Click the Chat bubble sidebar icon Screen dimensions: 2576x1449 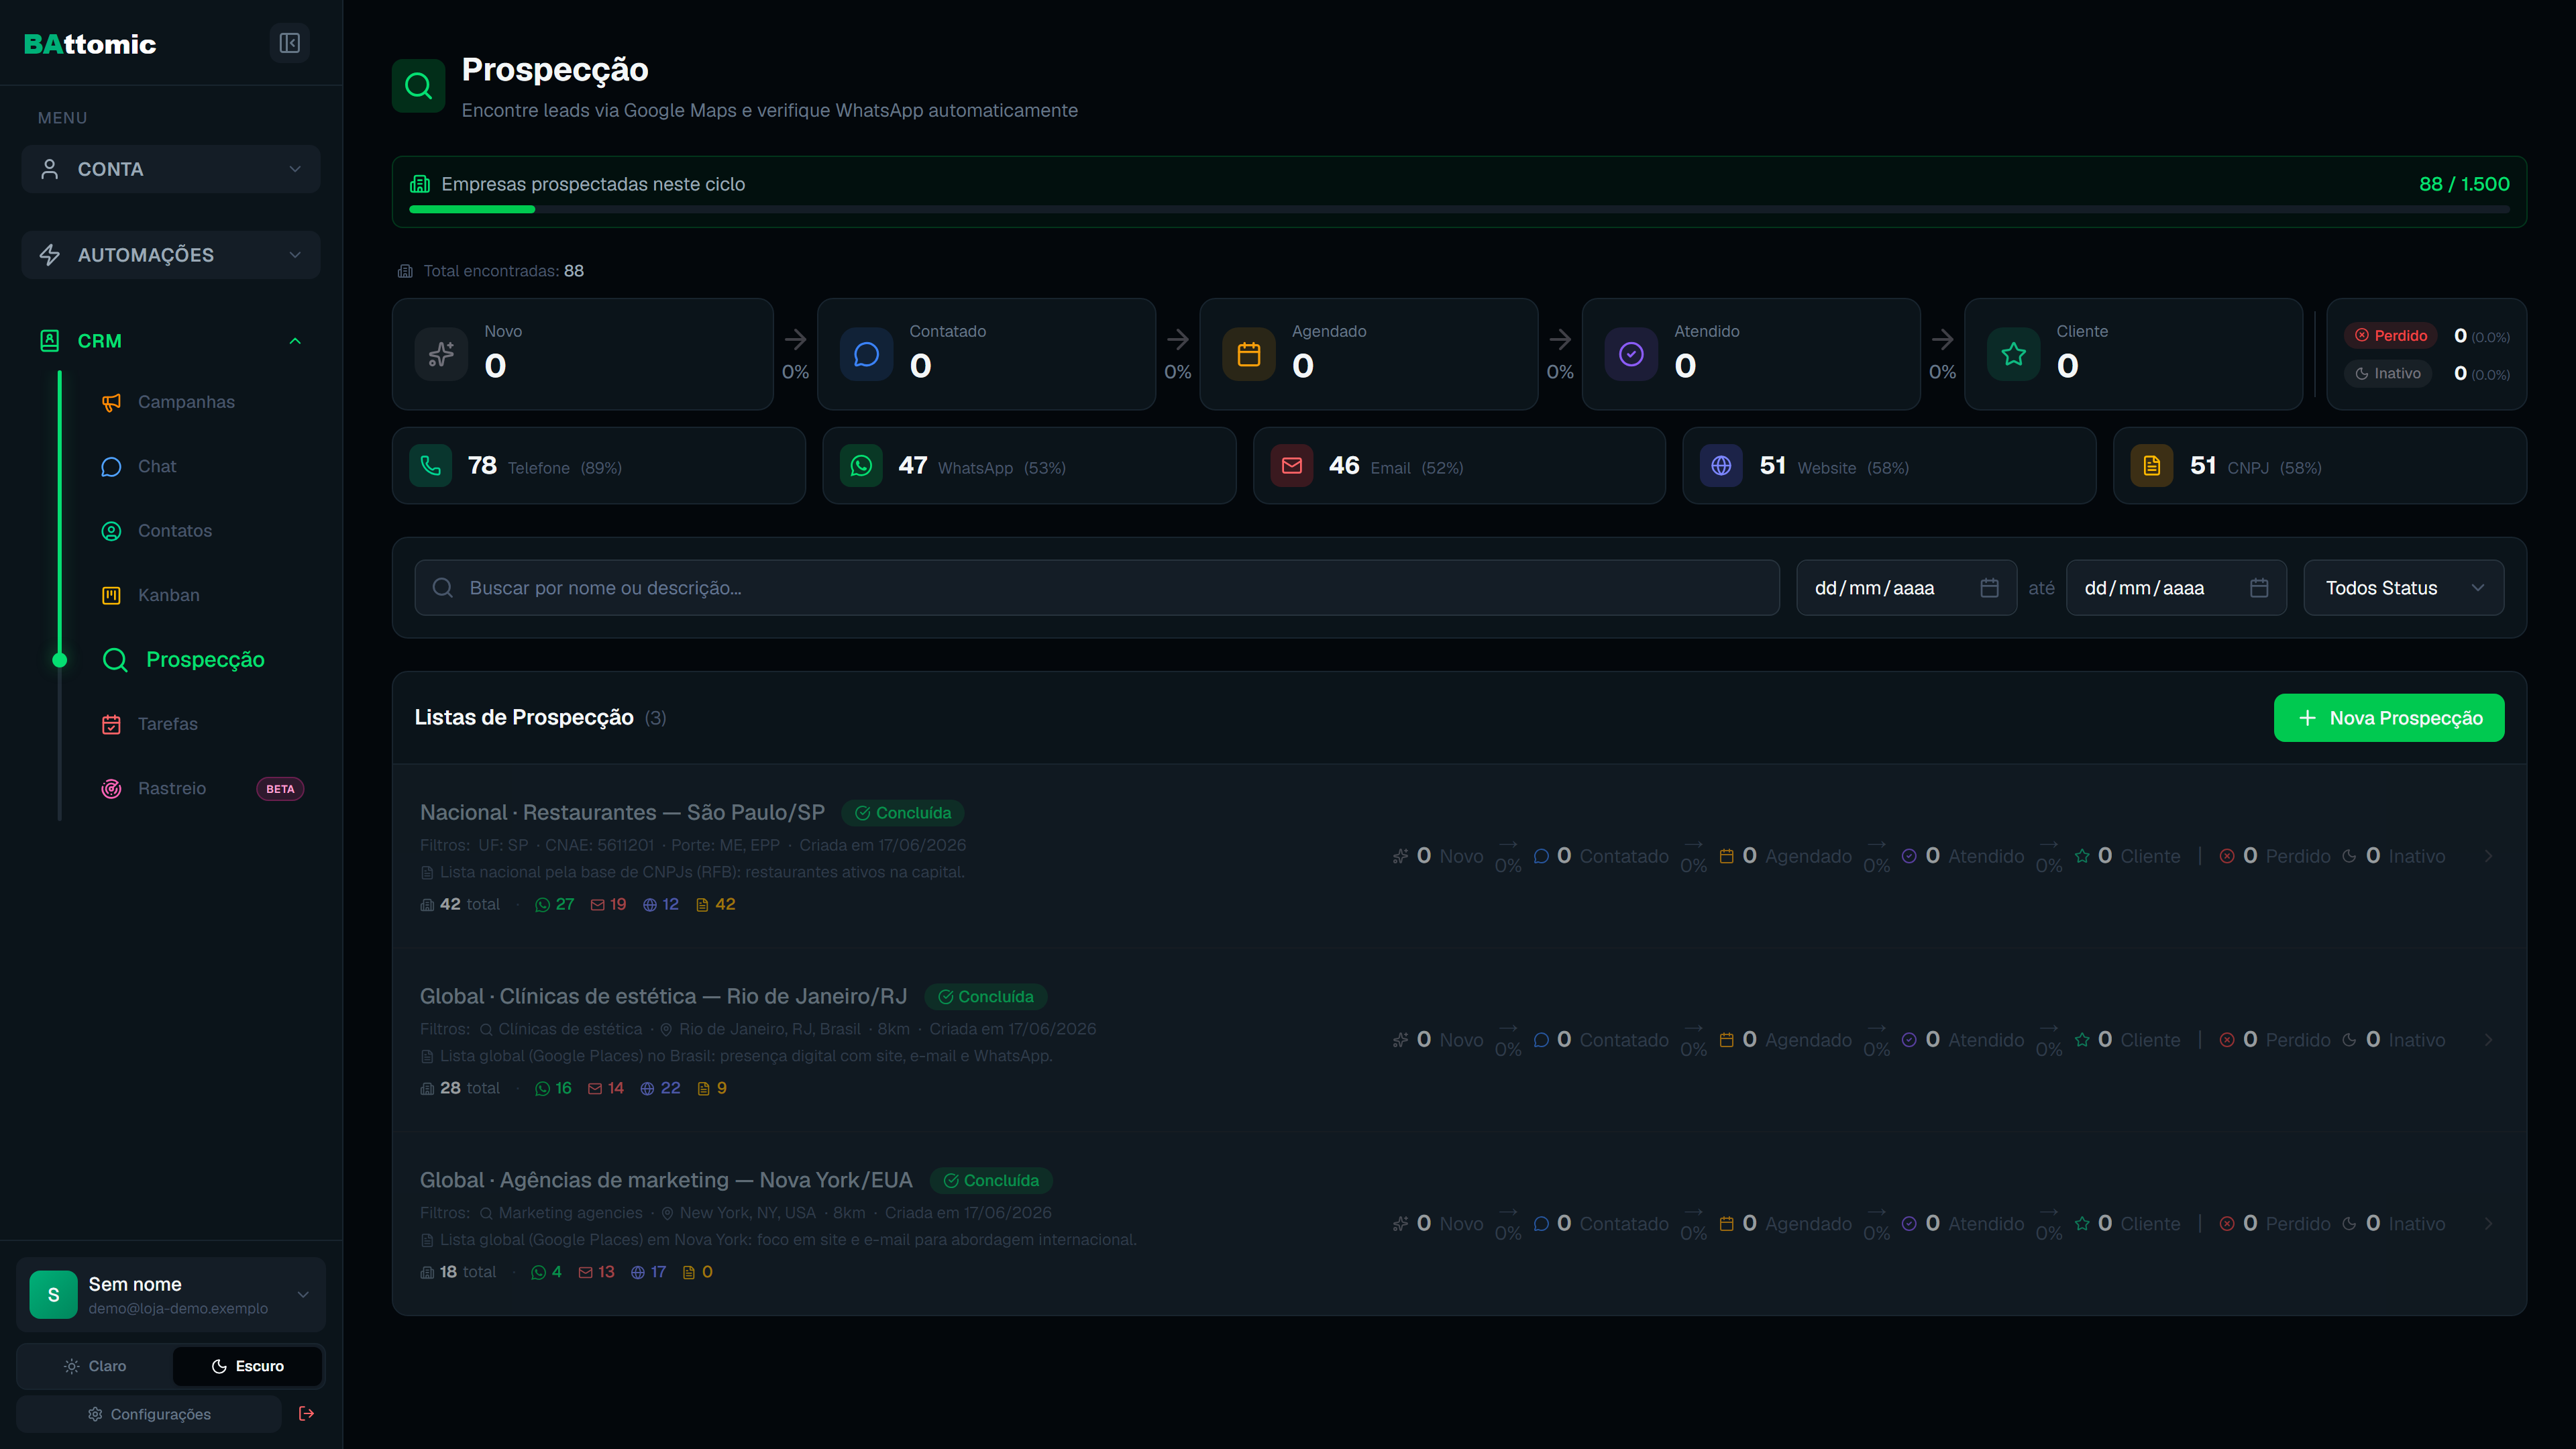[111, 467]
